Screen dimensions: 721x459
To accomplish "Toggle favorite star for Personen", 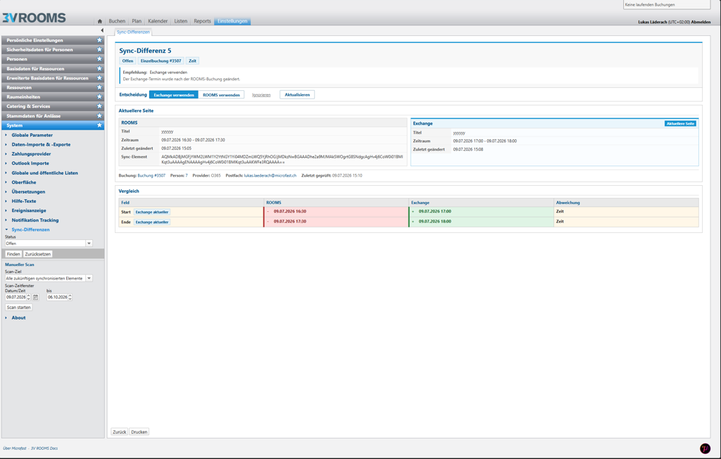I will pos(99,59).
